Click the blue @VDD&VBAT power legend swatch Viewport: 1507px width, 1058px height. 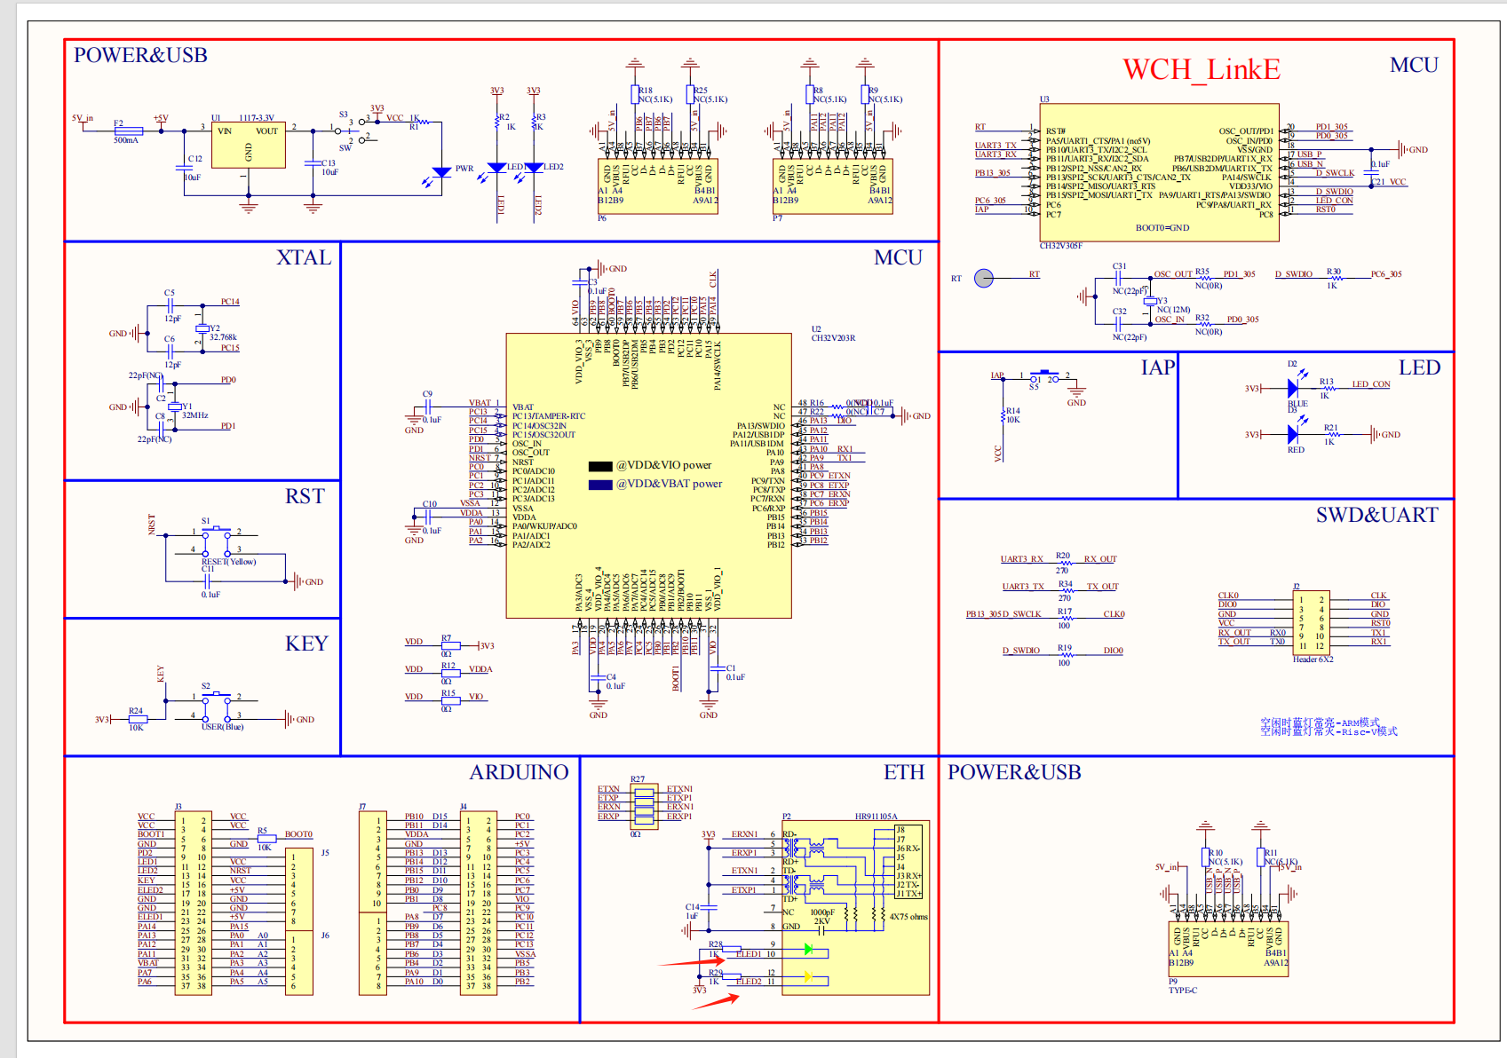click(600, 485)
